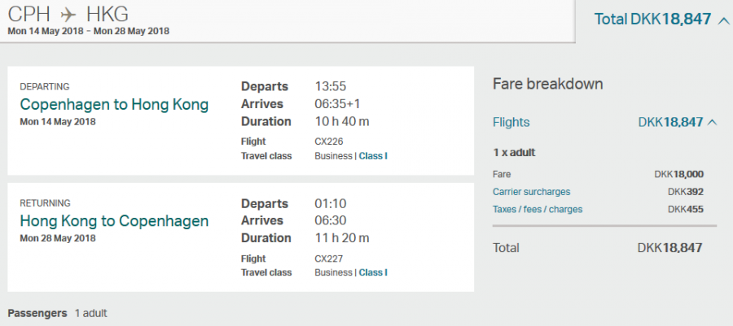Click the Total DKK18,847 header summary
The width and height of the screenshot is (733, 326).
pos(652,20)
